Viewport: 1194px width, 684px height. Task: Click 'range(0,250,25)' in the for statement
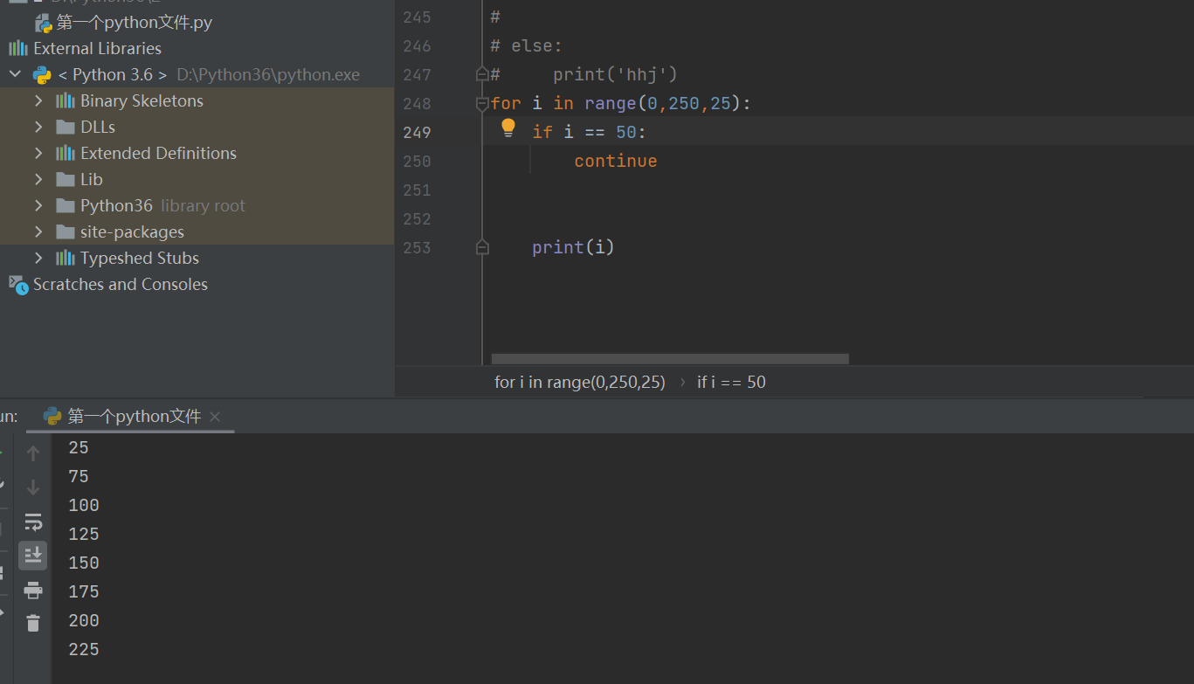coord(663,104)
